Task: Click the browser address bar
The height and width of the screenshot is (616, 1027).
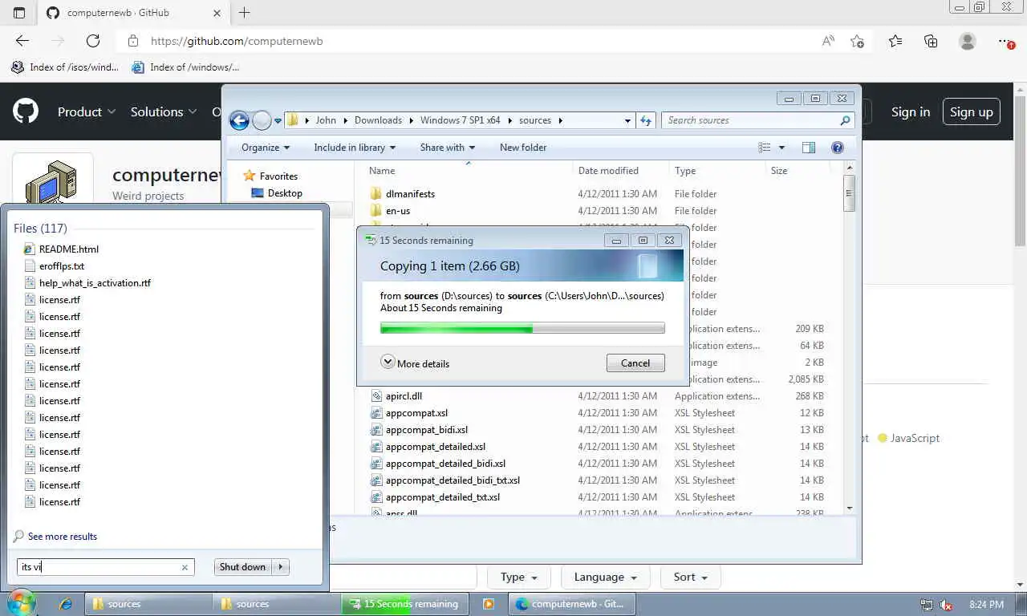Action: click(x=481, y=41)
